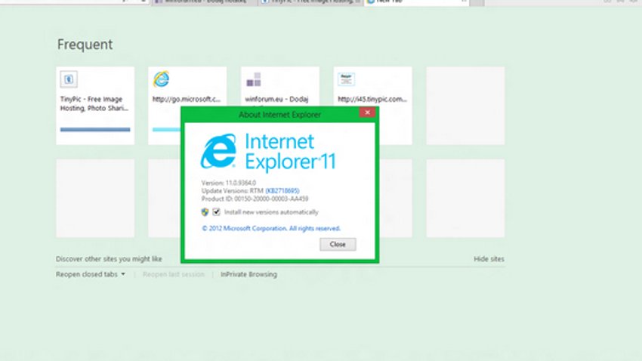Click the TinyPic tile favicon icon
The image size is (642, 361).
point(69,79)
